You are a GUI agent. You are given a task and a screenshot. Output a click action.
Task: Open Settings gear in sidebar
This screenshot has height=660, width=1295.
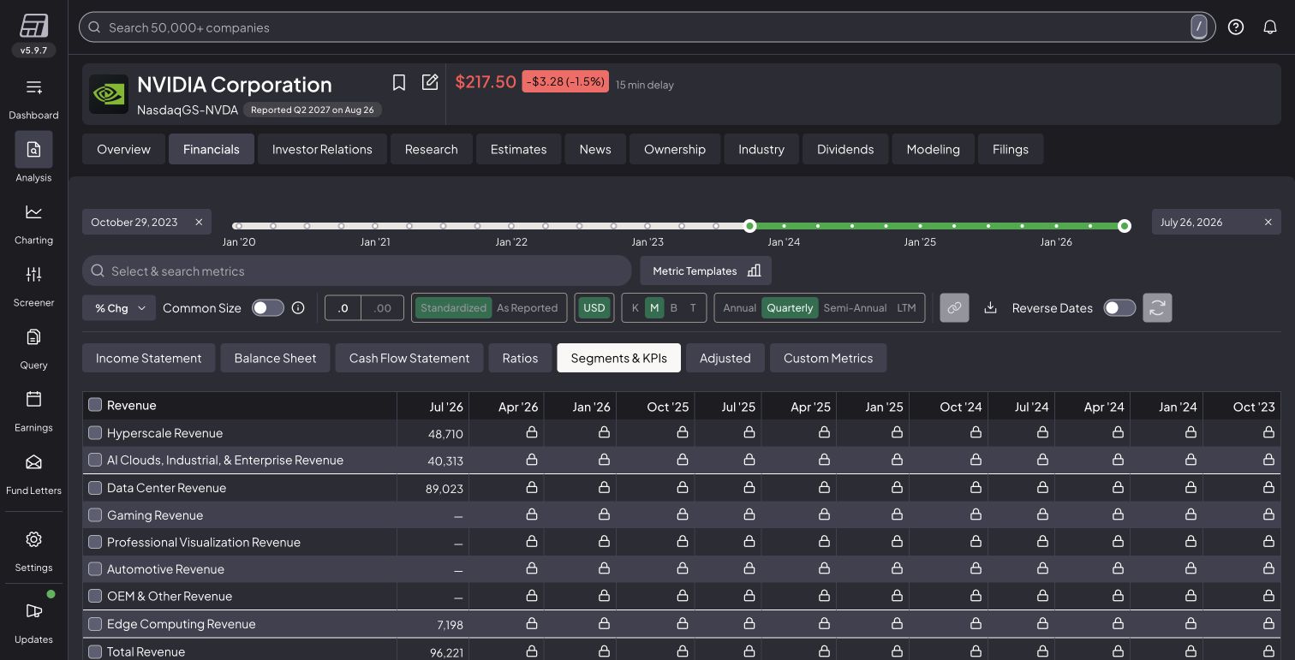[33, 540]
